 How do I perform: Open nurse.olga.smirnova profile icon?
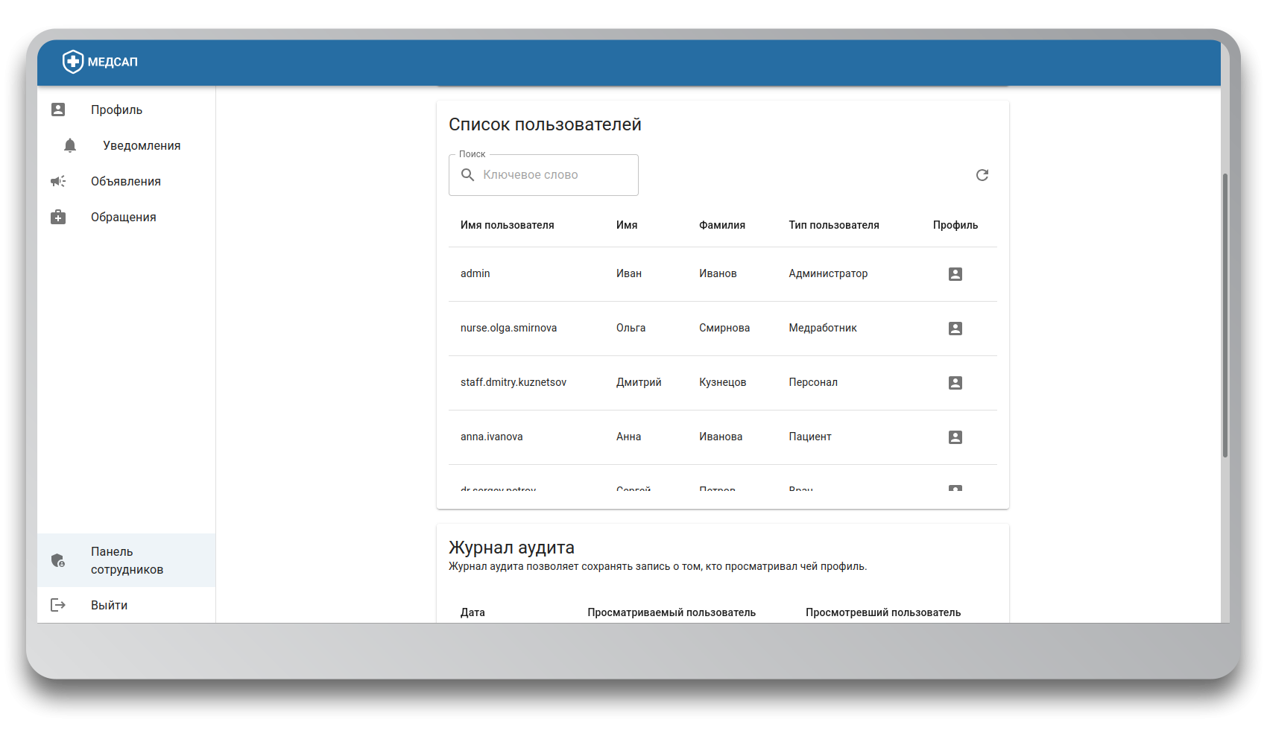(x=955, y=329)
